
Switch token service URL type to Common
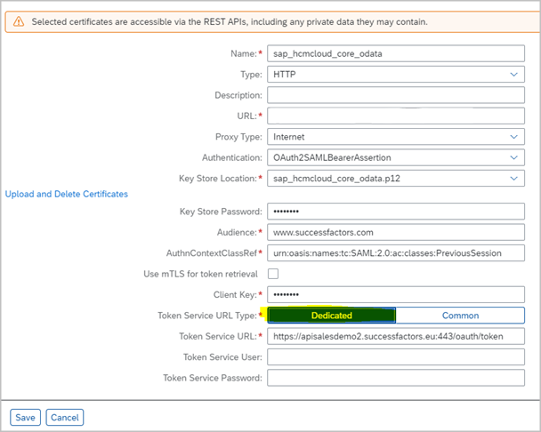pos(460,316)
